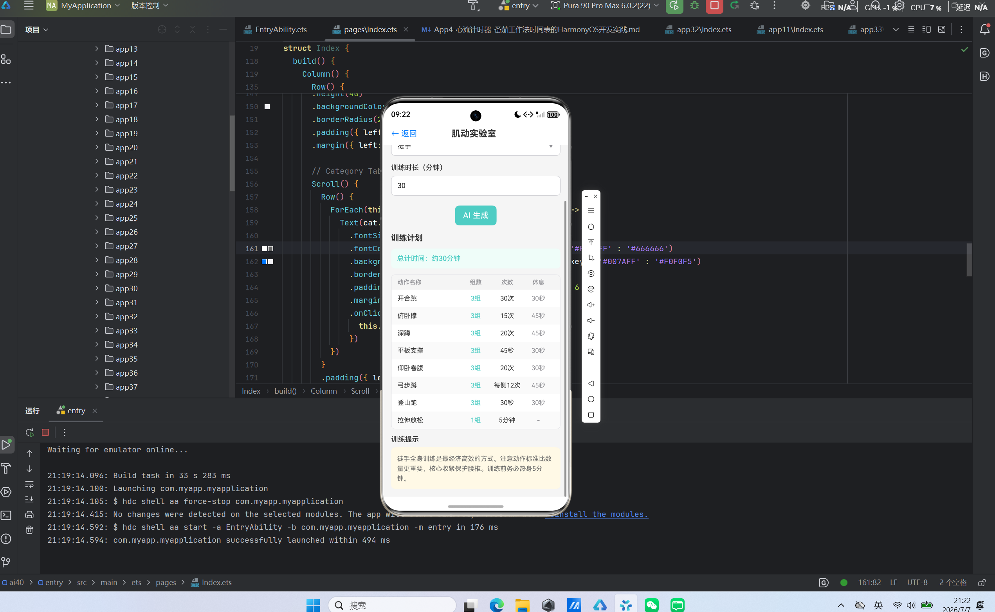Viewport: 995px width, 612px height.
Task: Rerun entry in the Run panel
Action: [x=29, y=432]
